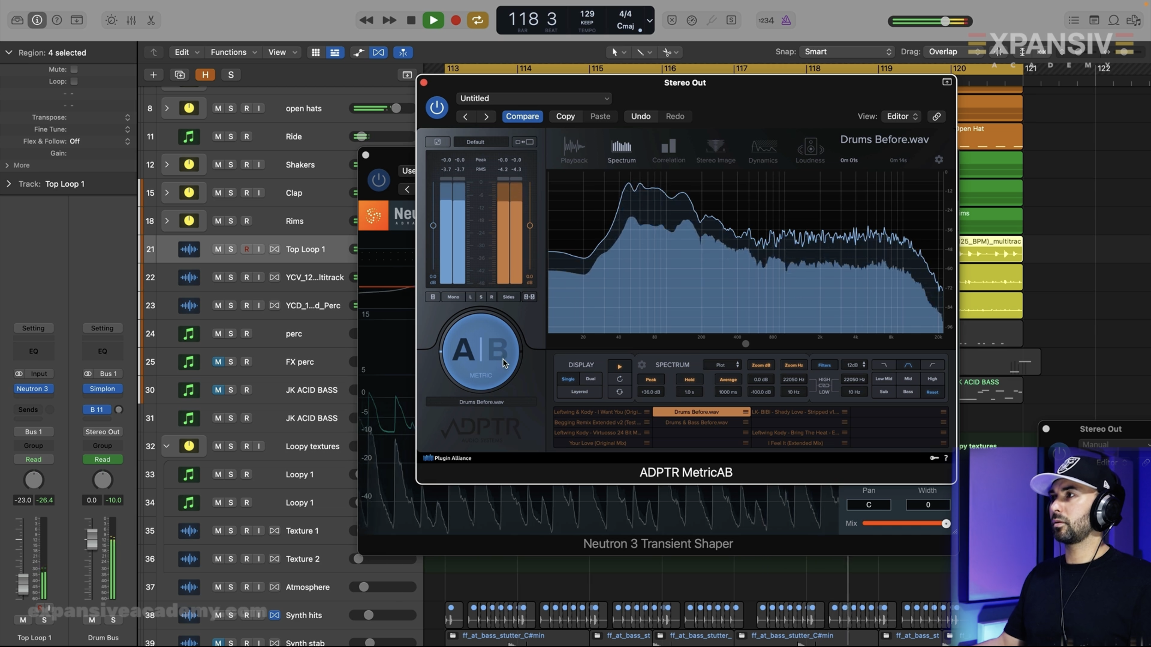Open the Dynamics view in MetricAB

tap(763, 151)
